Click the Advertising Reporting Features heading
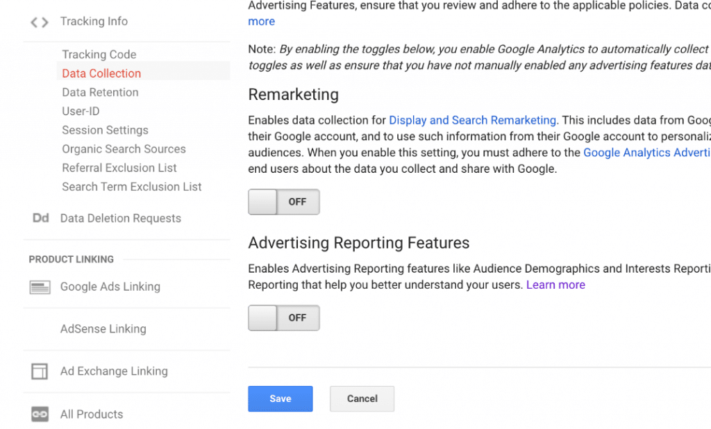This screenshot has height=429, width=711. coord(359,243)
